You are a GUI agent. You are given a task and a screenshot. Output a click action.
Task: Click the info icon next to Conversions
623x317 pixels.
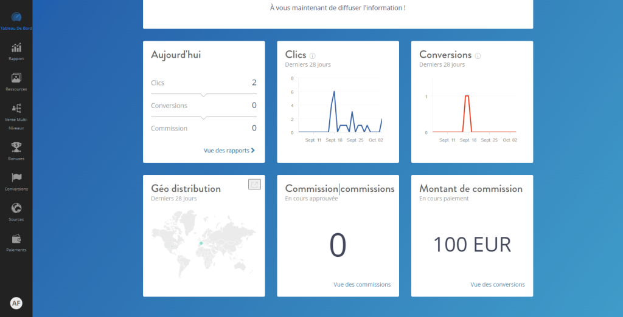click(x=478, y=56)
